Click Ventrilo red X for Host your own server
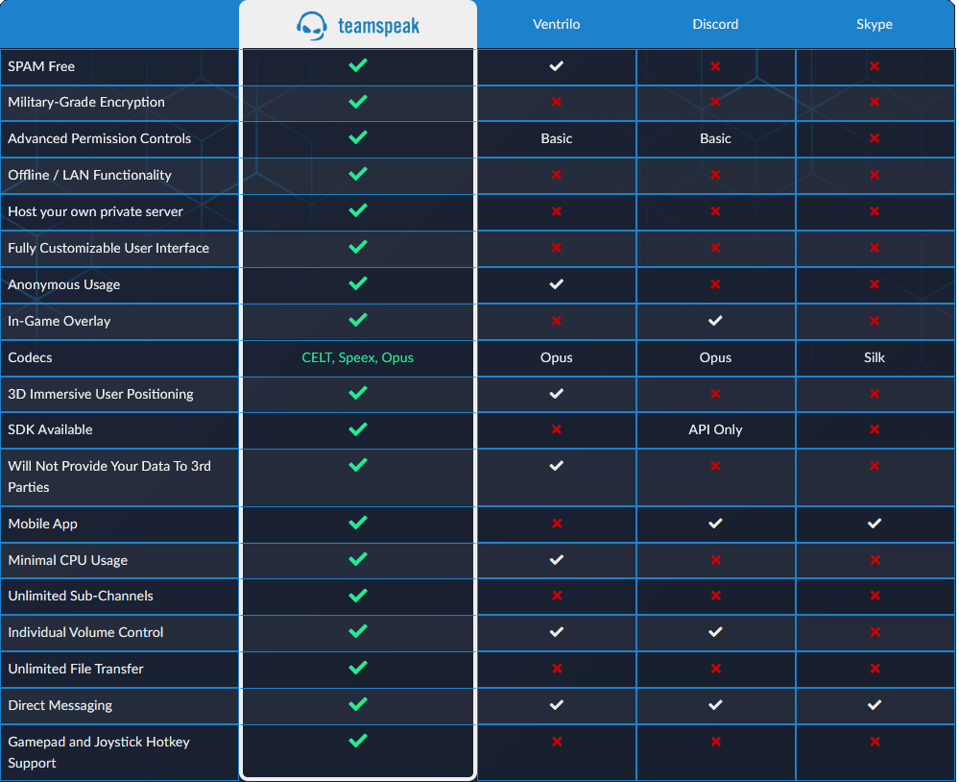 click(x=556, y=211)
